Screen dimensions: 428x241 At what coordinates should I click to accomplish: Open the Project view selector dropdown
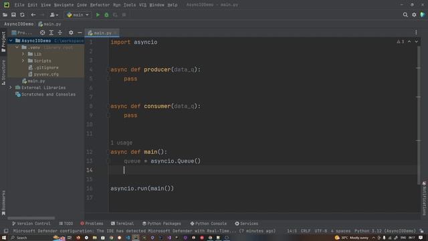pyautogui.click(x=22, y=33)
